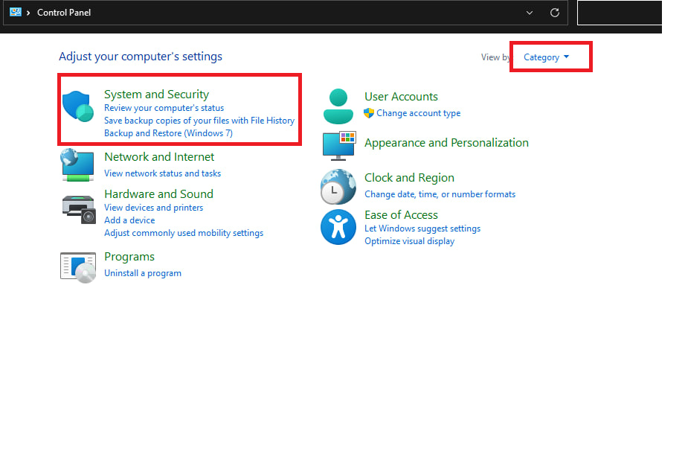Open the View by Category dropdown

(x=546, y=57)
